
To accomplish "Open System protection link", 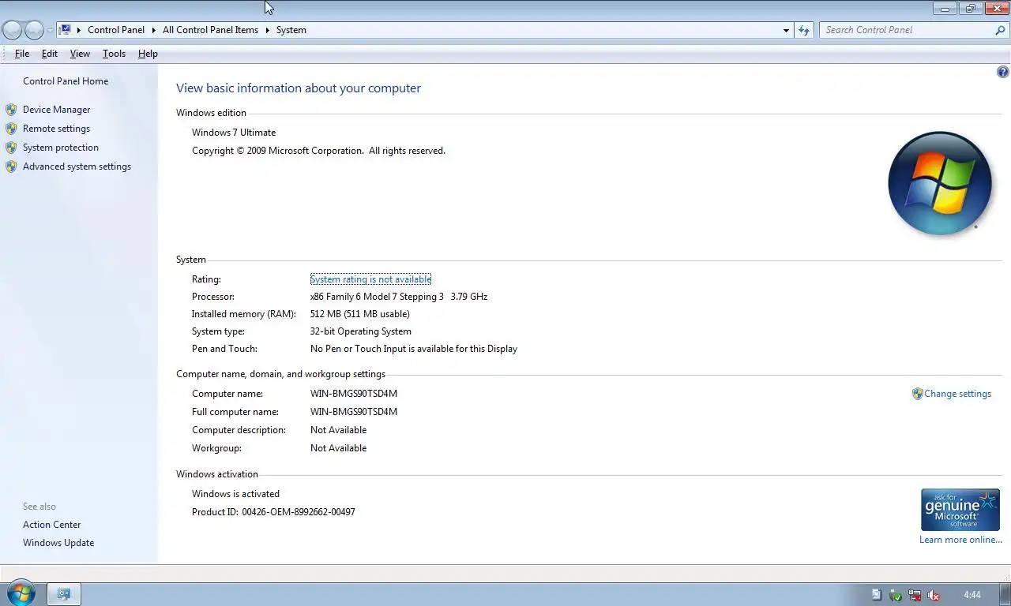I will coord(61,148).
